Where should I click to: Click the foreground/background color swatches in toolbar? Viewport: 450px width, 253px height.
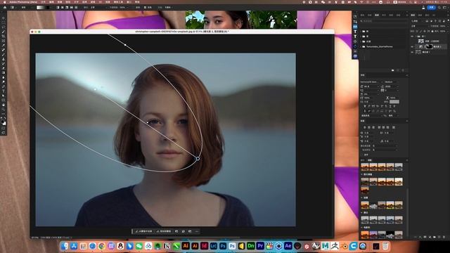4,122
